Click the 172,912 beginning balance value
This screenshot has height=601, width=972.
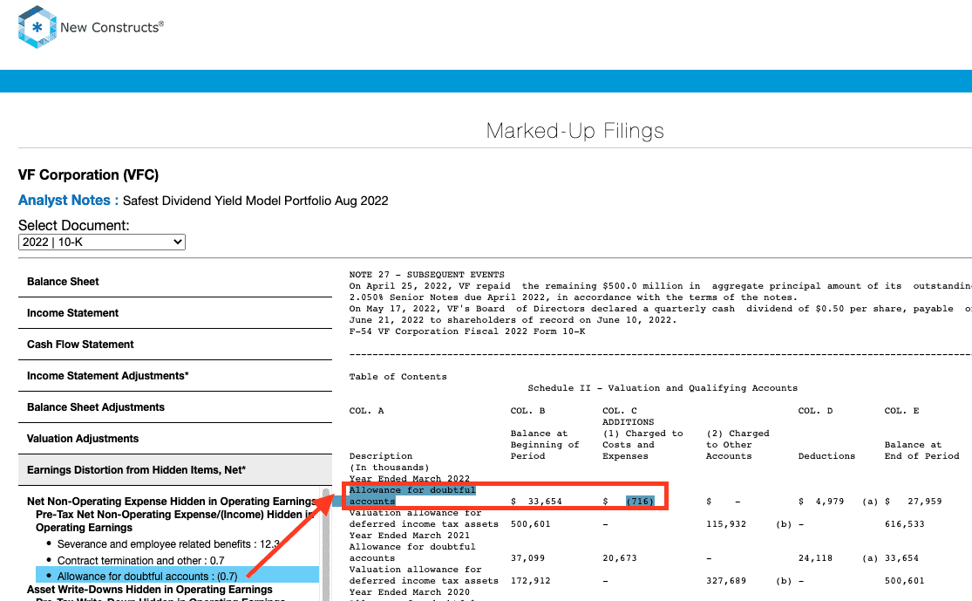coord(531,581)
